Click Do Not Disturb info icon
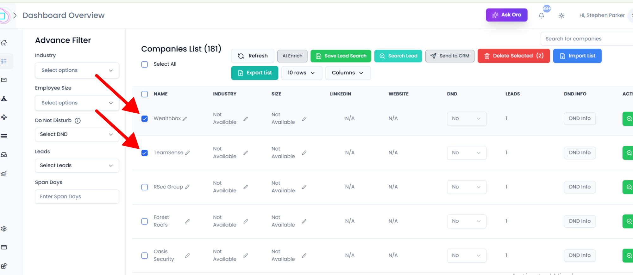The width and height of the screenshot is (633, 275). click(78, 121)
